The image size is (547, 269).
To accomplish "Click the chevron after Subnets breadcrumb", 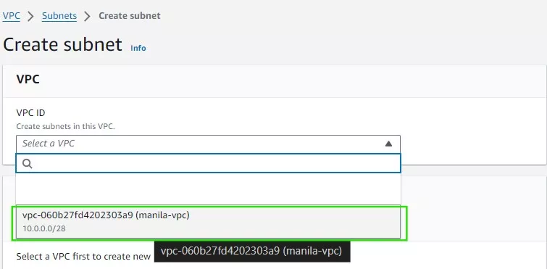I will click(87, 16).
